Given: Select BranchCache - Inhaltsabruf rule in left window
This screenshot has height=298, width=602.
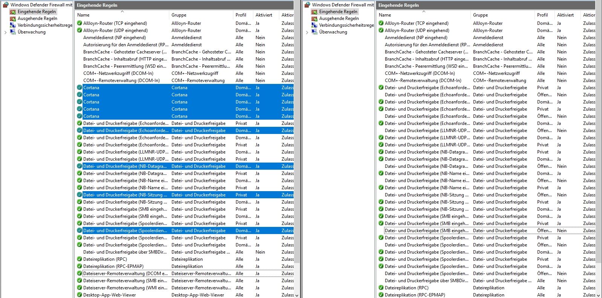Looking at the screenshot, I should tap(125, 59).
